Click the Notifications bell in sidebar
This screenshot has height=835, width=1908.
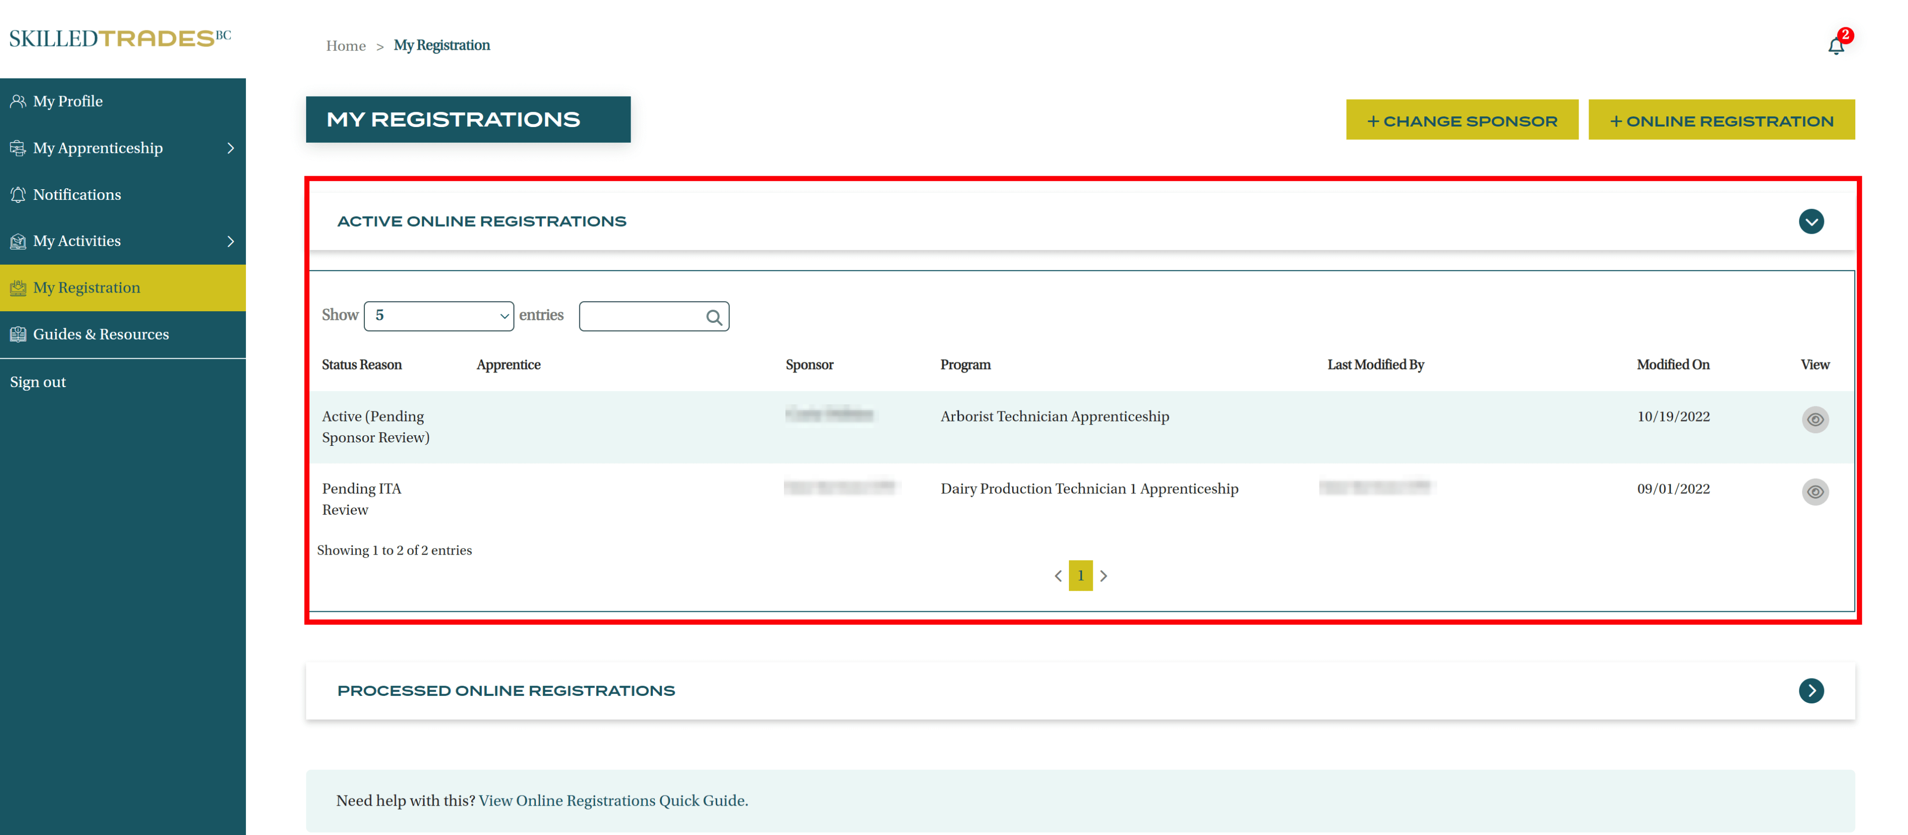(18, 195)
